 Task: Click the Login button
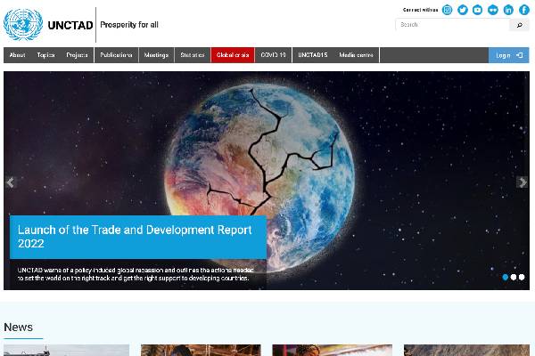tap(508, 55)
